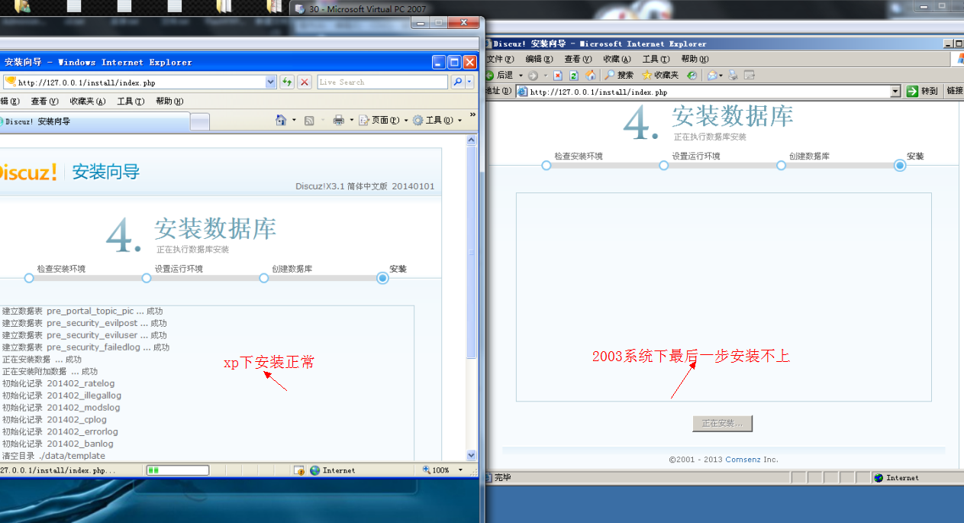Click Live Search input field

coord(382,82)
